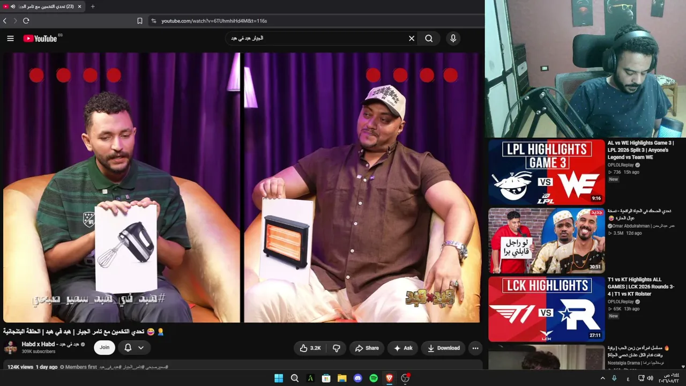Open Spotify from the taskbar
This screenshot has height=386, width=686.
point(374,378)
